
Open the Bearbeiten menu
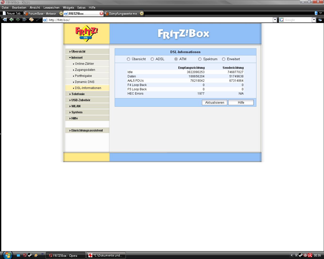click(x=19, y=8)
